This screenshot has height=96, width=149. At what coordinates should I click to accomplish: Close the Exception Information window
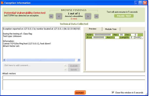click(145, 3)
